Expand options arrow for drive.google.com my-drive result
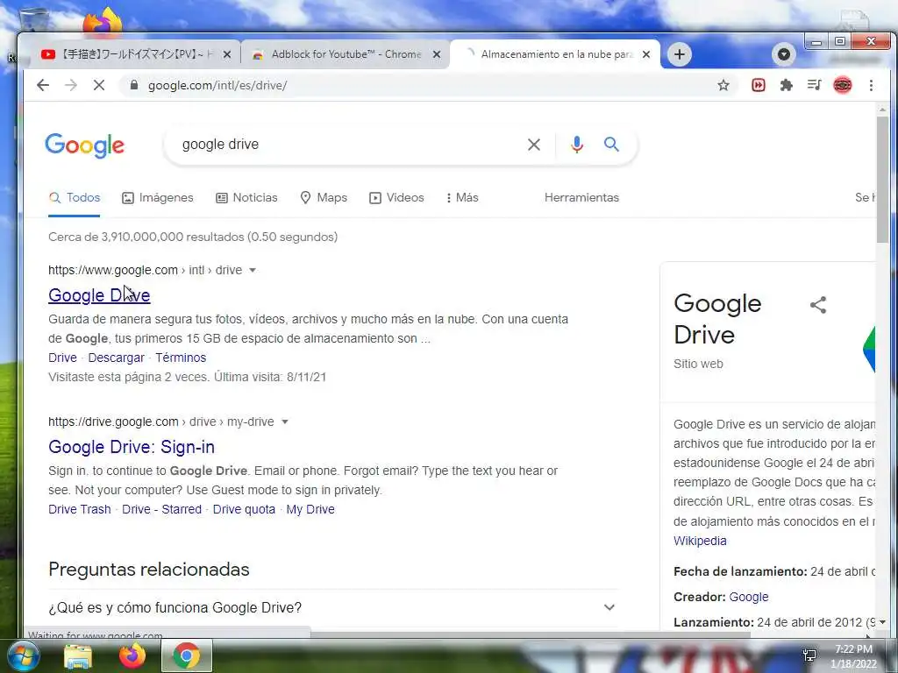This screenshot has height=673, width=898. 285,422
